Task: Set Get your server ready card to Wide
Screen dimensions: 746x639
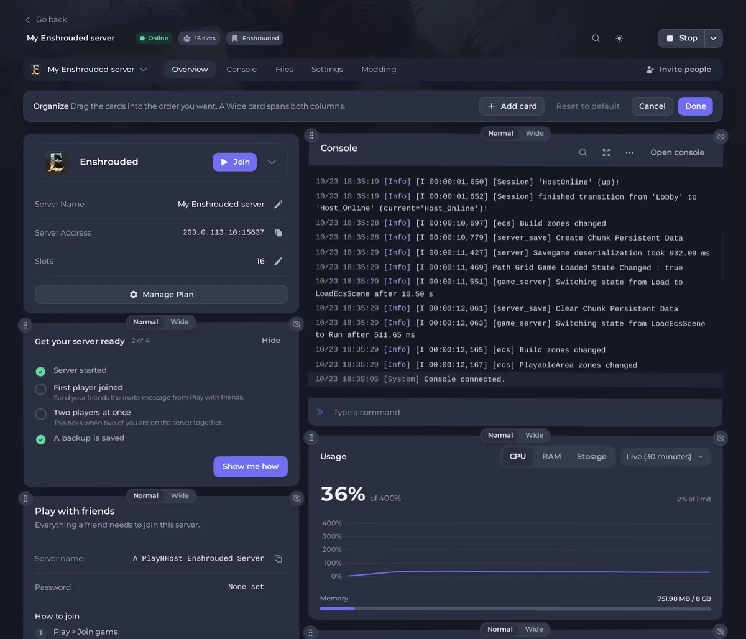Action: (180, 322)
